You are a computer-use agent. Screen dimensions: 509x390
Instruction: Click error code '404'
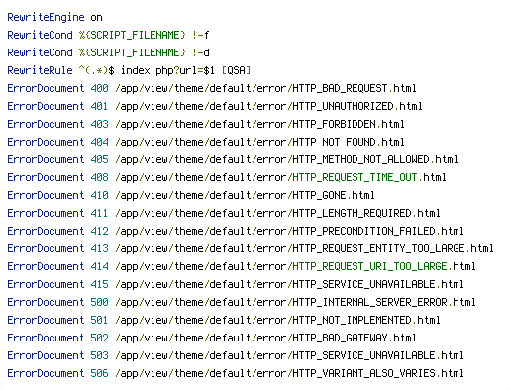[x=99, y=142]
